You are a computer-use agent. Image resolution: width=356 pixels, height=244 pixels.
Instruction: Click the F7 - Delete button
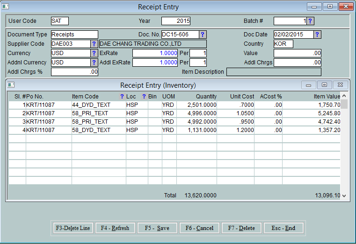coord(241,228)
